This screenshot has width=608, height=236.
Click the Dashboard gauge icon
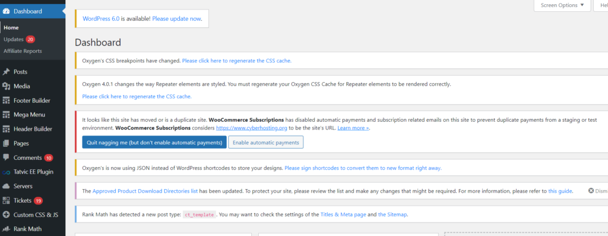(x=6, y=11)
